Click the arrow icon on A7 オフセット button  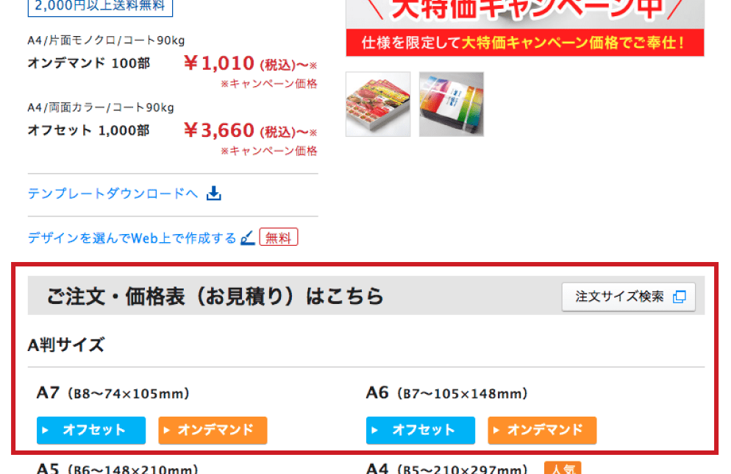point(46,431)
